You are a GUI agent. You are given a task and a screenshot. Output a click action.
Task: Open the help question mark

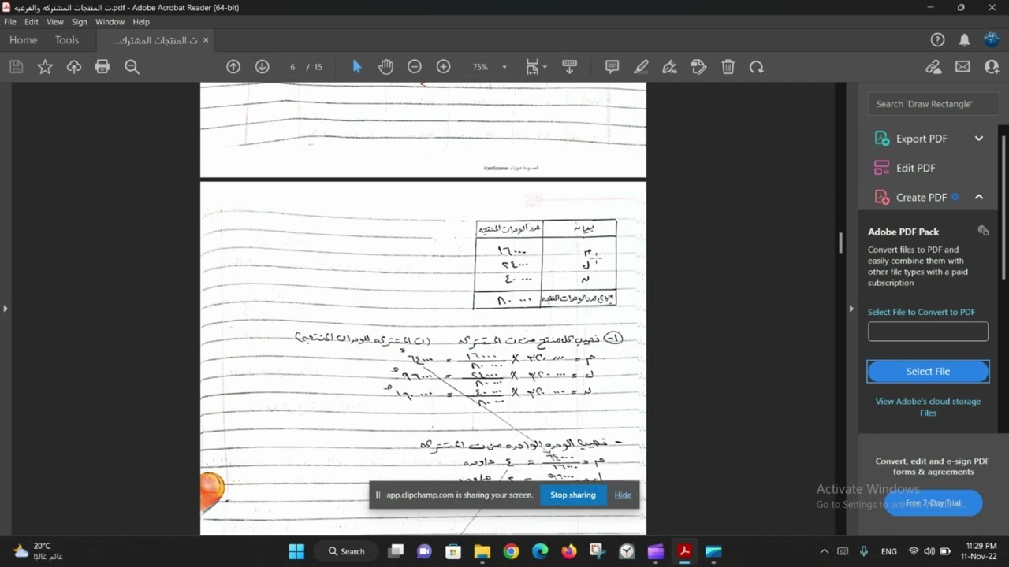pyautogui.click(x=937, y=39)
